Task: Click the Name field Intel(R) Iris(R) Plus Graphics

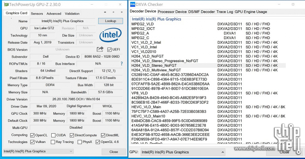Action: click(x=63, y=21)
